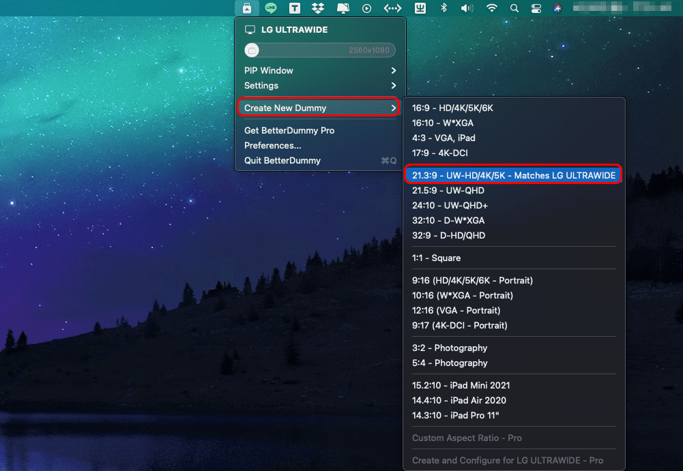
Task: Choose the 1:1 Square dummy option
Action: 436,258
